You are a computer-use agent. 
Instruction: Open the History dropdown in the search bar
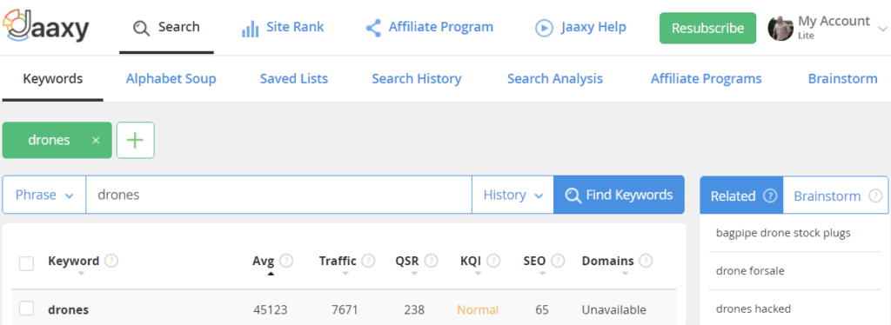coord(512,196)
